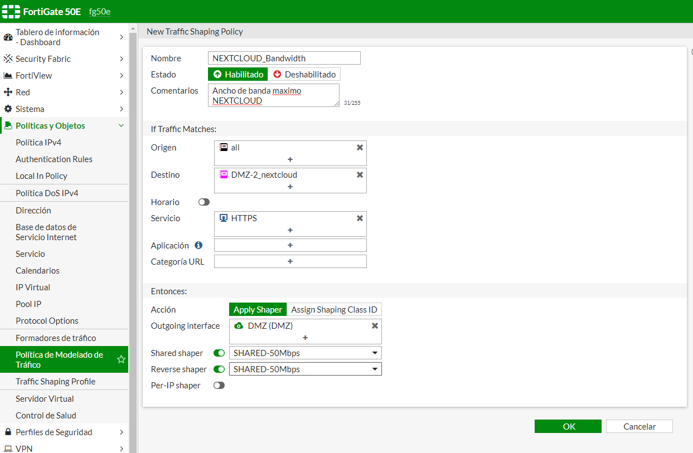Add another Destino entry with plus
The image size is (693, 453).
290,187
